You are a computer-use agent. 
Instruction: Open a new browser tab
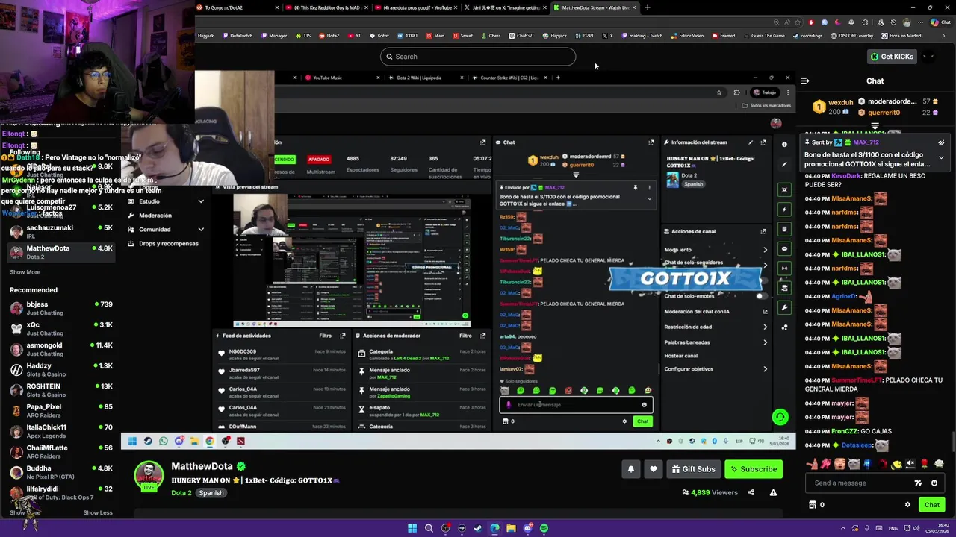coord(647,7)
